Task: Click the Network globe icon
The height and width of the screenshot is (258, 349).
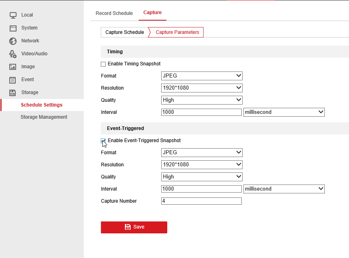Action: pyautogui.click(x=13, y=41)
